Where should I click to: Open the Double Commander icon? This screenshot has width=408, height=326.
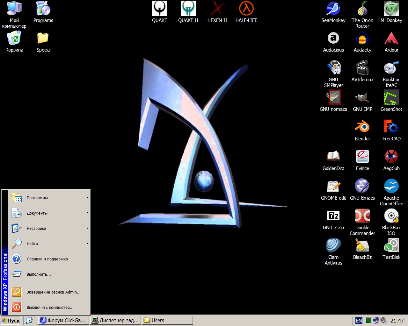pyautogui.click(x=362, y=216)
